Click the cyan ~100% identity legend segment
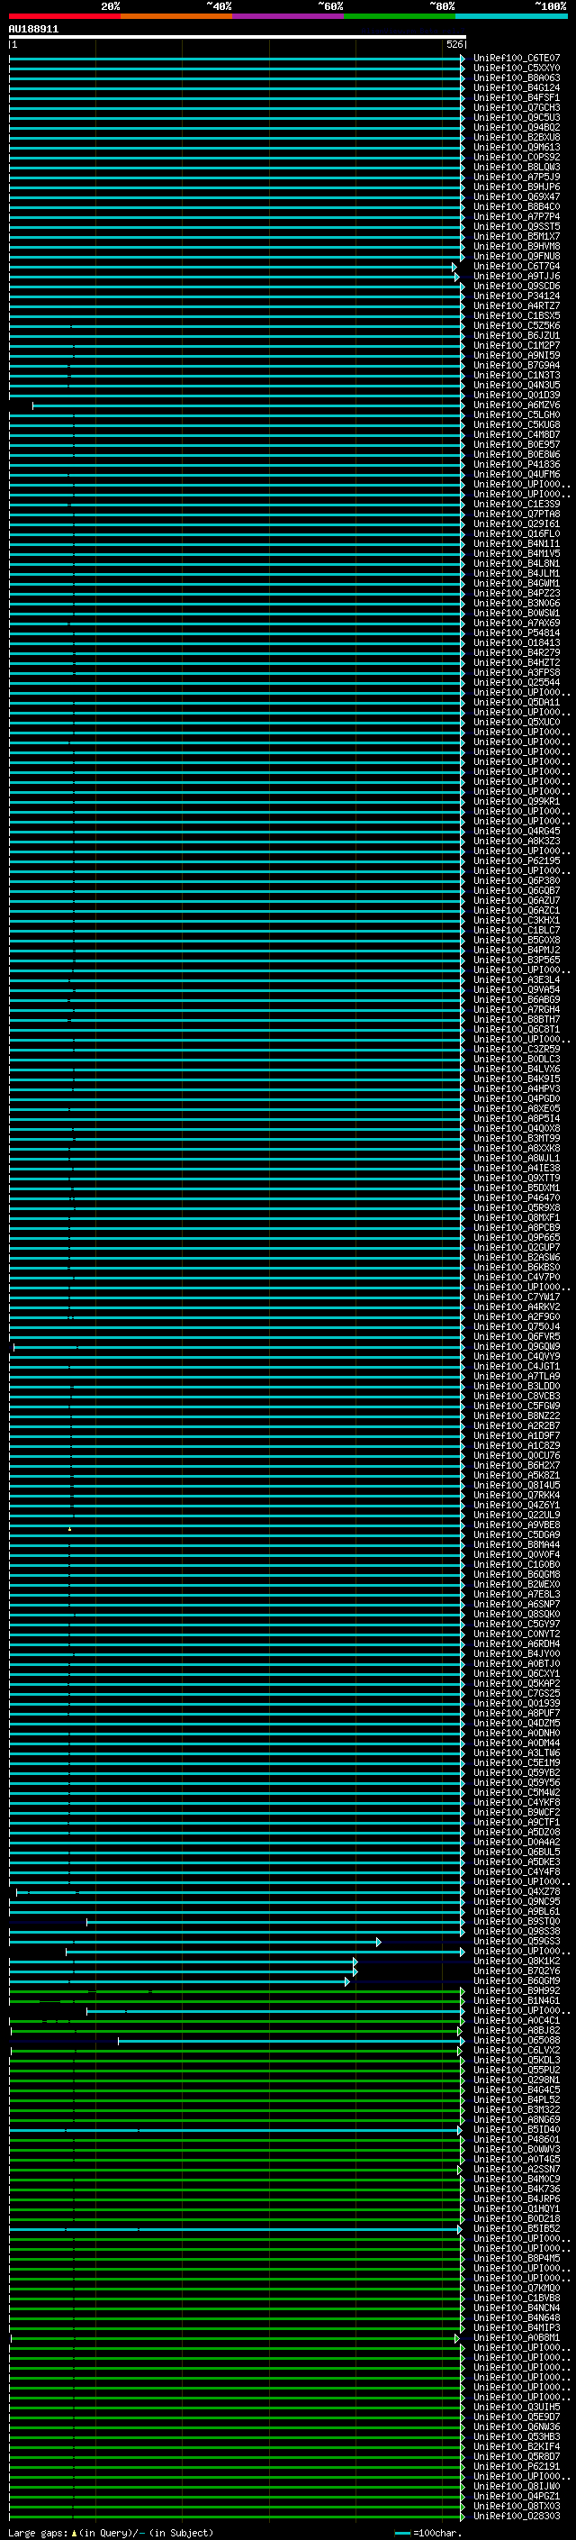This screenshot has height=2540, width=576. [511, 16]
